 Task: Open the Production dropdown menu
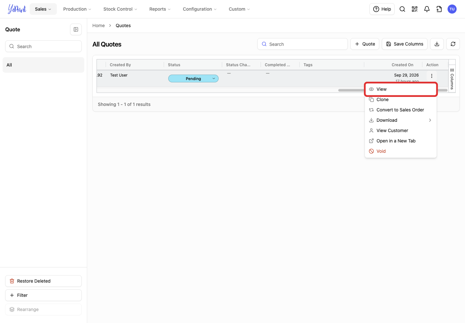77,9
